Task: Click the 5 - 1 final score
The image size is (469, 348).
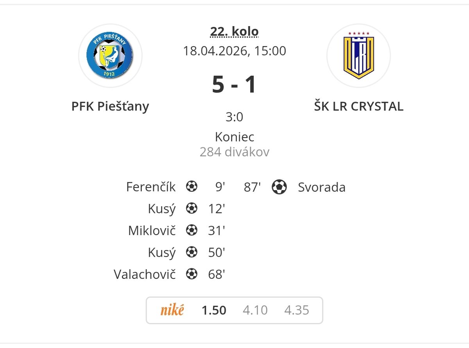Action: tap(234, 84)
